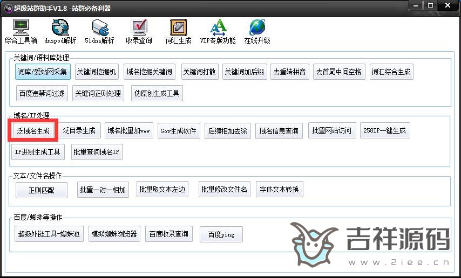Viewport: 461px width, 278px height.
Task: Open the 收录查询 icon
Action: coord(139,31)
